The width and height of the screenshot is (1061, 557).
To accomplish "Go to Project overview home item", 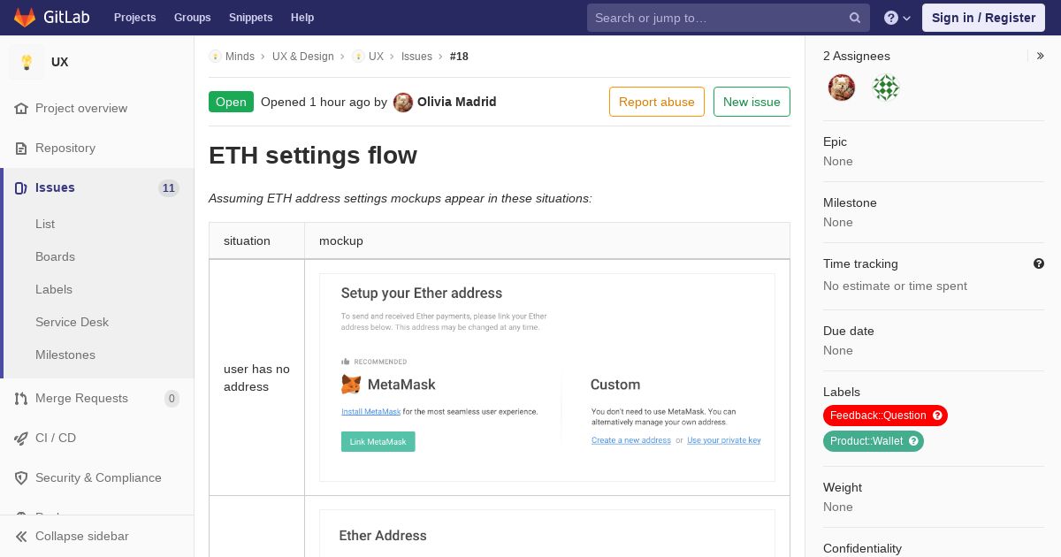I will (x=81, y=108).
